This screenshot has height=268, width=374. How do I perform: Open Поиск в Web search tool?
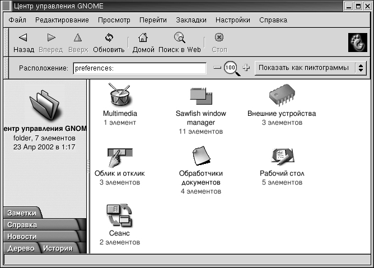click(179, 43)
